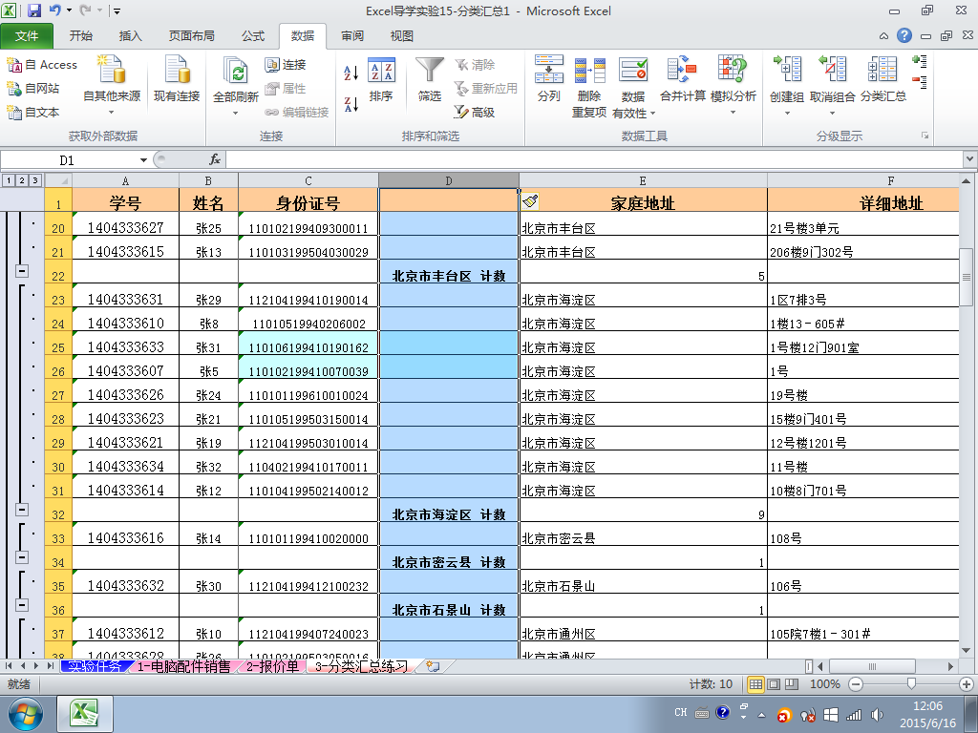Click Hide Detail icon in outline group
The height and width of the screenshot is (733, 978).
tap(920, 82)
